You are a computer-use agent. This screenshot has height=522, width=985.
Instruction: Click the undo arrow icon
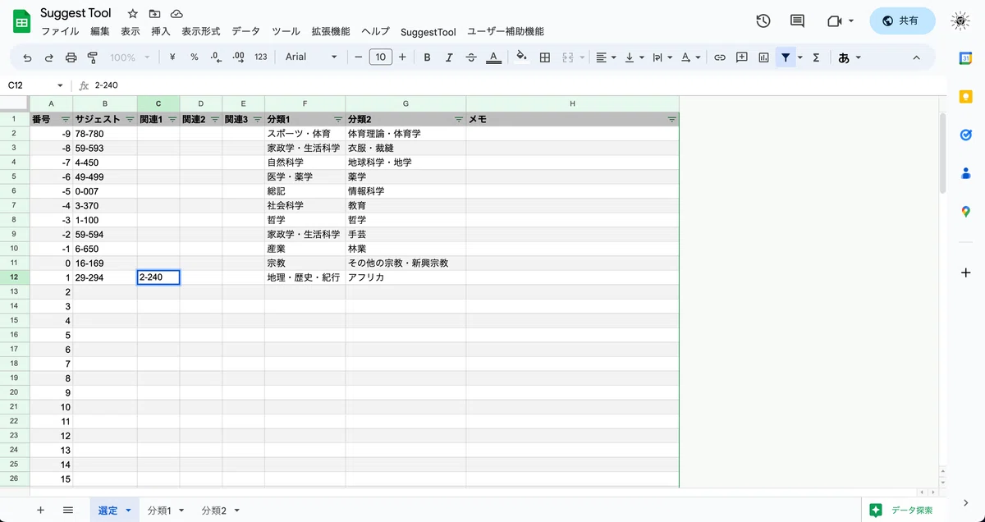click(28, 57)
